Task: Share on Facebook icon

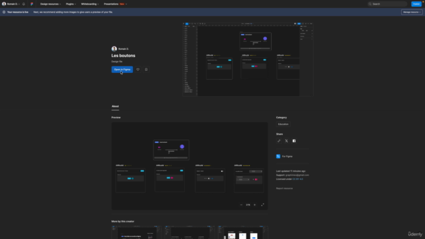Action: click(294, 141)
